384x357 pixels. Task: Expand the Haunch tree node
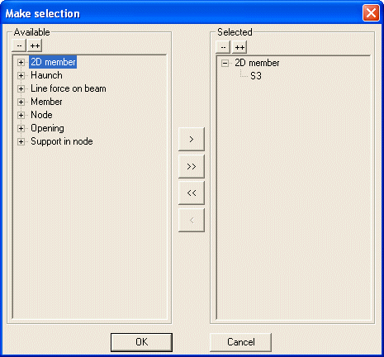coord(21,75)
